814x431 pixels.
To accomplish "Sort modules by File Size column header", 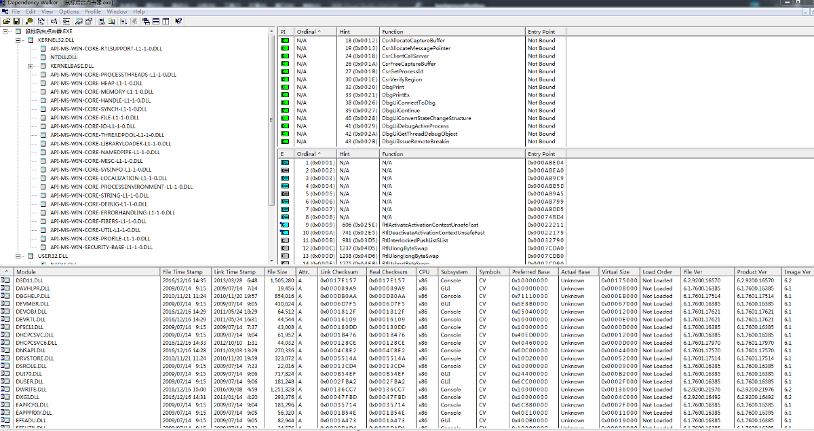I will click(x=281, y=272).
